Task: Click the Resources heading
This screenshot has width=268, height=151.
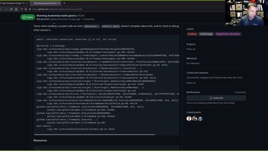Action: coord(40,141)
